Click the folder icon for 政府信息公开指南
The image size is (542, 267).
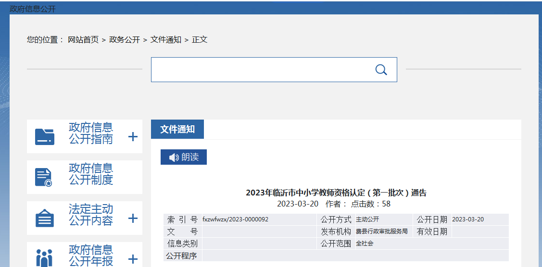(45, 136)
